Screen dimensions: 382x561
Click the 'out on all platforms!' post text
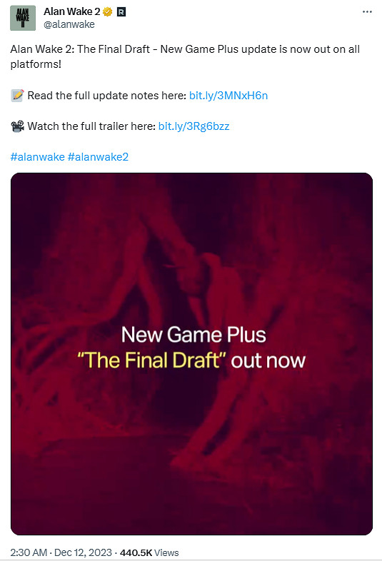click(185, 56)
